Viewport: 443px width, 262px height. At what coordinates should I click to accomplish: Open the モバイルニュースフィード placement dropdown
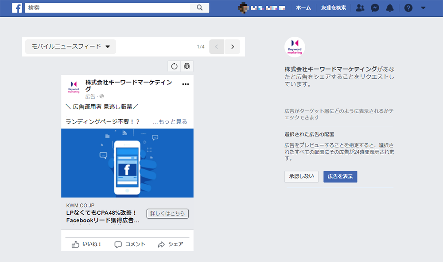pyautogui.click(x=70, y=46)
